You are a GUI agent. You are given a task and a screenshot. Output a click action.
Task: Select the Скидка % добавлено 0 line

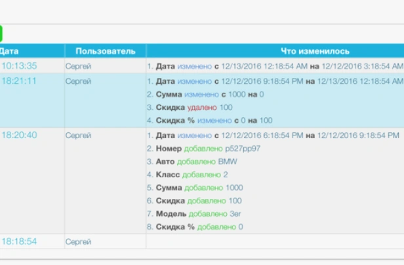[x=199, y=227]
